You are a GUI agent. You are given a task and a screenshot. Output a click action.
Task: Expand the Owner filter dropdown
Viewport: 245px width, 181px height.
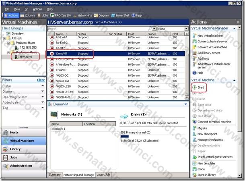point(43,91)
